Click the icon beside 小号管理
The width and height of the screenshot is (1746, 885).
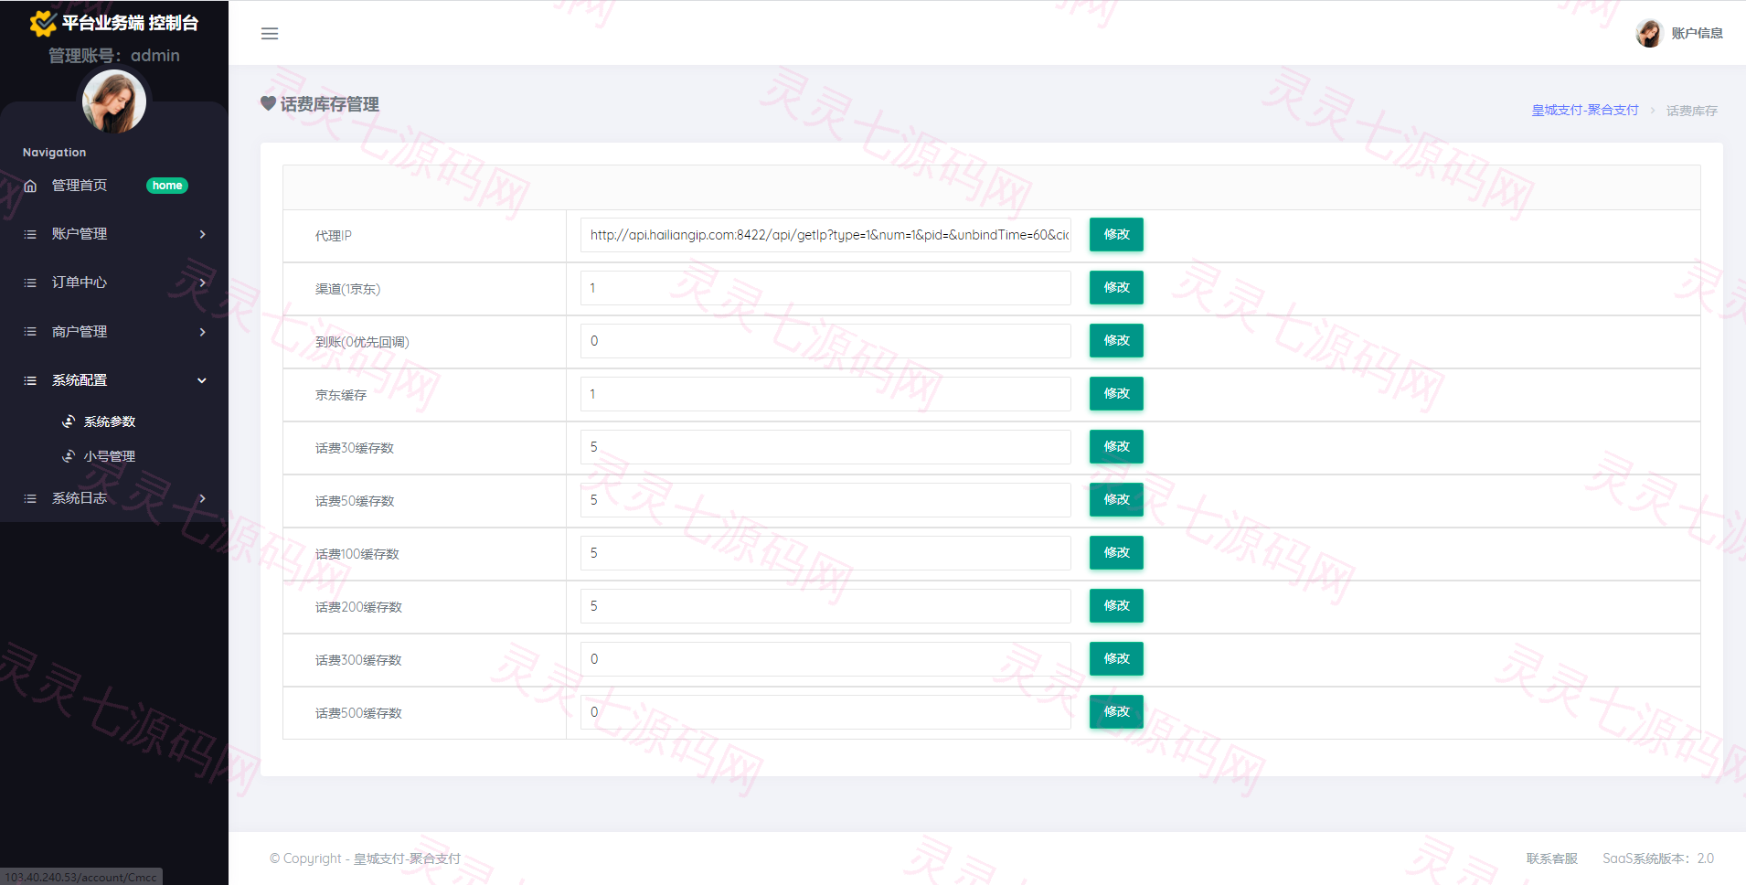(x=69, y=456)
